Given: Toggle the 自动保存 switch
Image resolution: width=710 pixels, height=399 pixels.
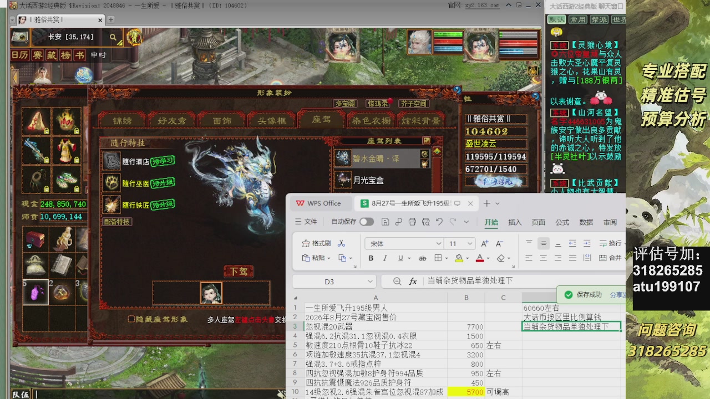Looking at the screenshot, I should tap(367, 222).
